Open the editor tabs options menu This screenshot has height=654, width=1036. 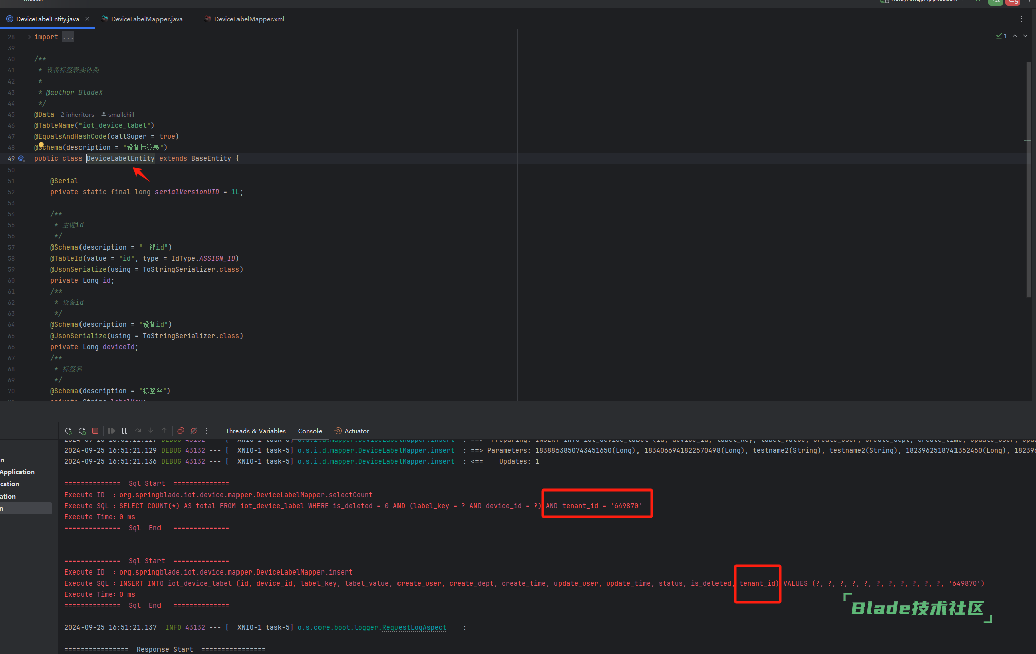coord(1022,19)
